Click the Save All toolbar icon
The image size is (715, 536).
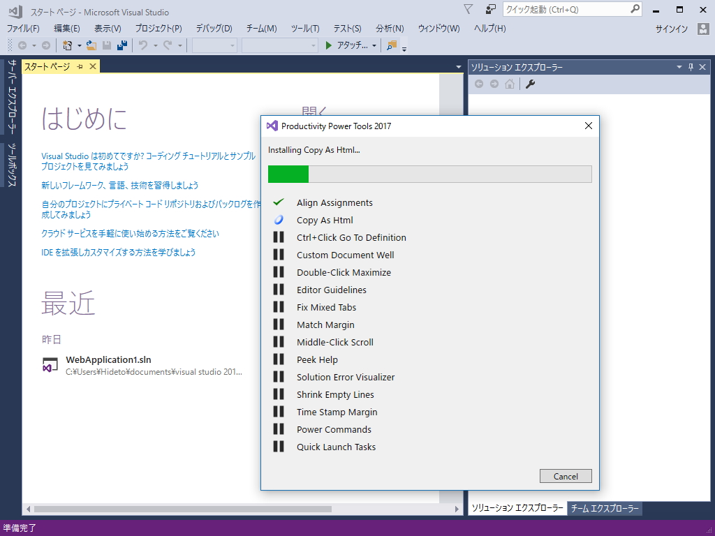(x=121, y=45)
